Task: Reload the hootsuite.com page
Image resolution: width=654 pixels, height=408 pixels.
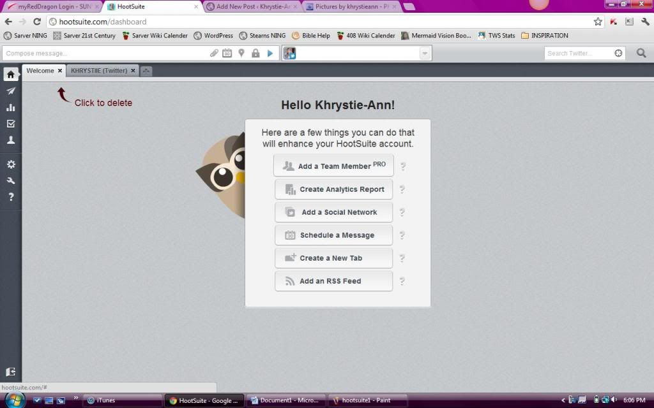Action: 36,22
